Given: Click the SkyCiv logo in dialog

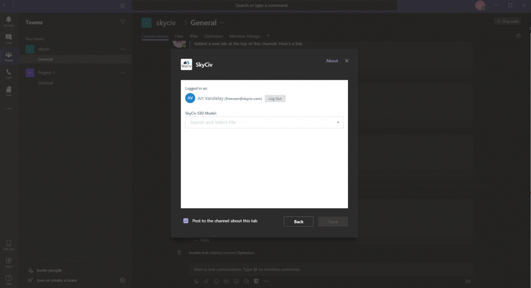Looking at the screenshot, I should [x=186, y=64].
